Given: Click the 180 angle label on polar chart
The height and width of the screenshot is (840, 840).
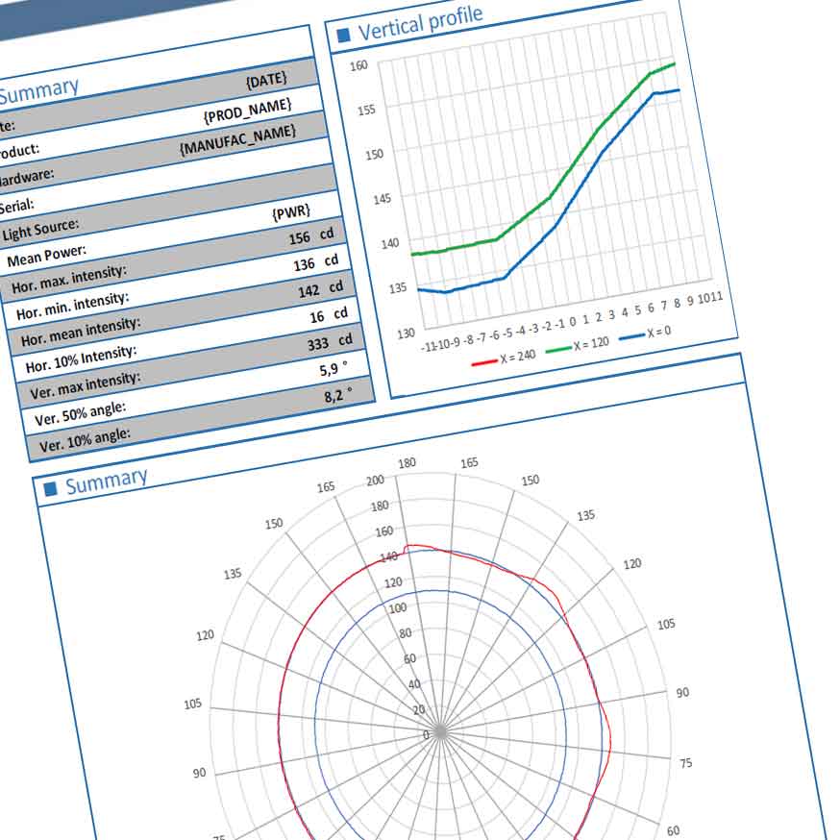Looking at the screenshot, I should 407,462.
